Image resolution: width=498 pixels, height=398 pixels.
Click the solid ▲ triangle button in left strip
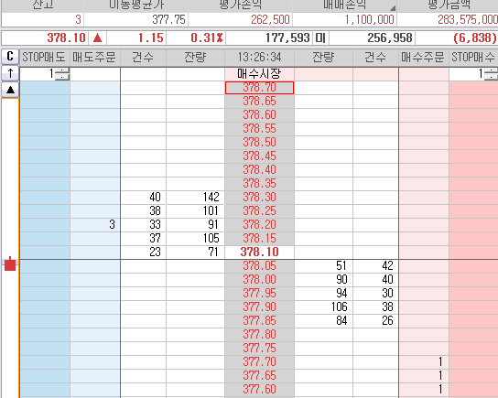tap(10, 90)
